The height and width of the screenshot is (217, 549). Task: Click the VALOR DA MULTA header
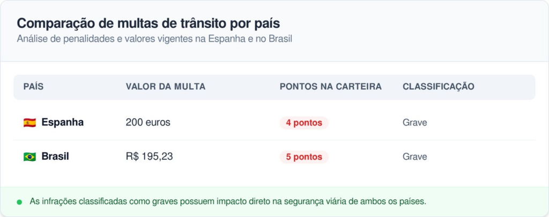coord(165,87)
